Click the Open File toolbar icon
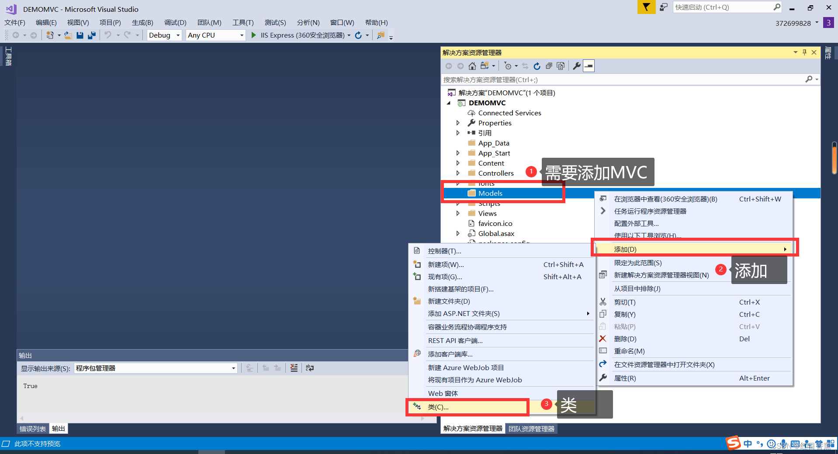 pos(68,35)
